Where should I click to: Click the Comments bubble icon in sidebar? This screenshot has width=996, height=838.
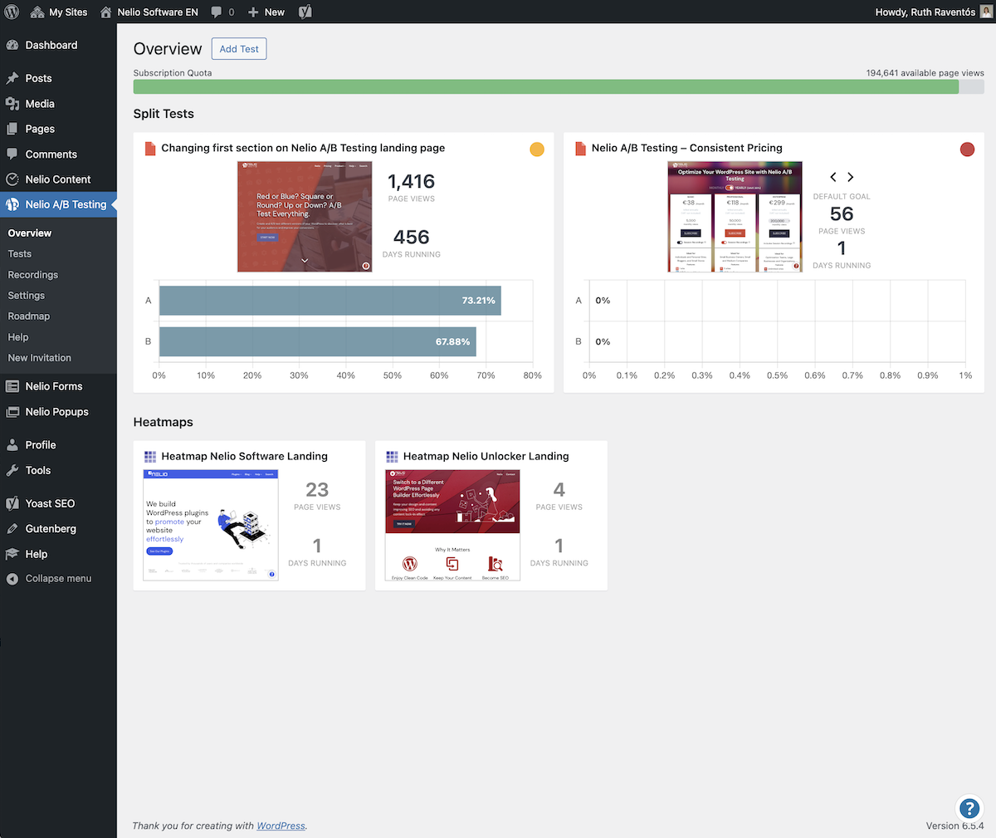12,154
